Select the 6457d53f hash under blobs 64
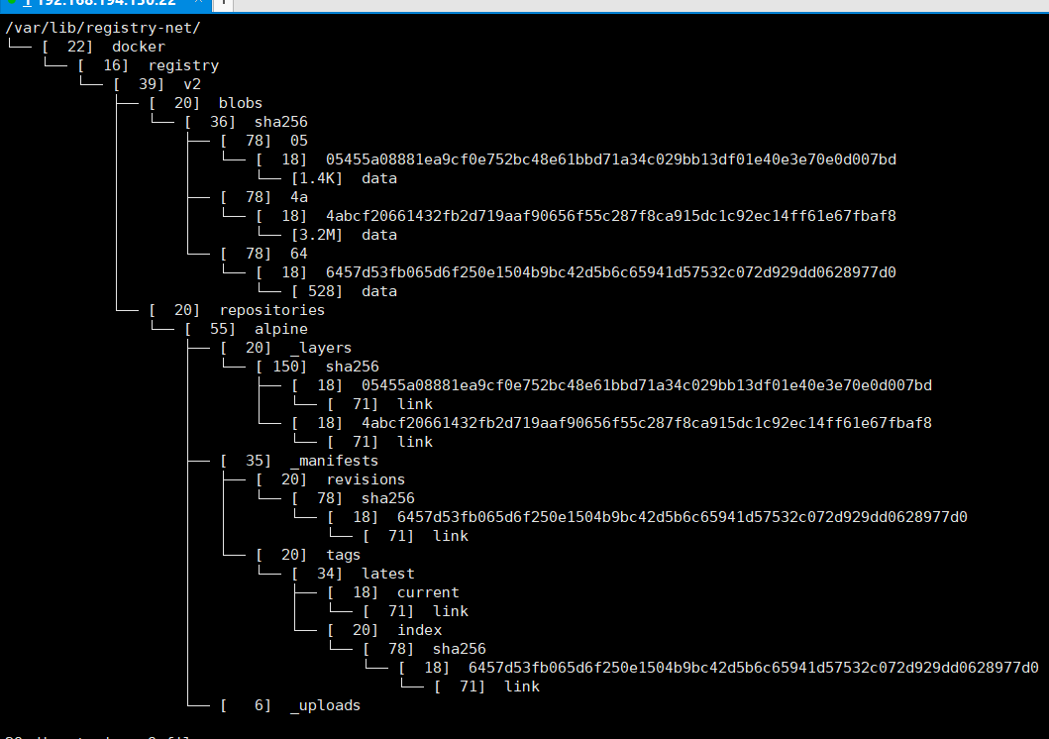This screenshot has width=1049, height=739. (x=611, y=272)
